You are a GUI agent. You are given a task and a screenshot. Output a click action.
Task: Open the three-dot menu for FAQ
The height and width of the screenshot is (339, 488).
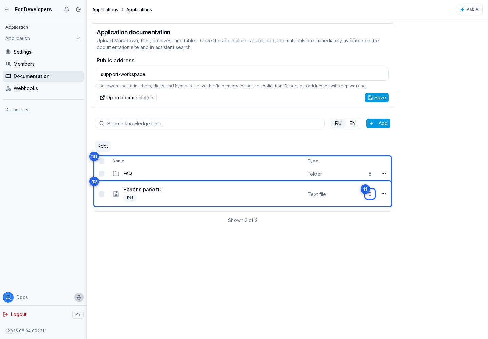pos(384,173)
